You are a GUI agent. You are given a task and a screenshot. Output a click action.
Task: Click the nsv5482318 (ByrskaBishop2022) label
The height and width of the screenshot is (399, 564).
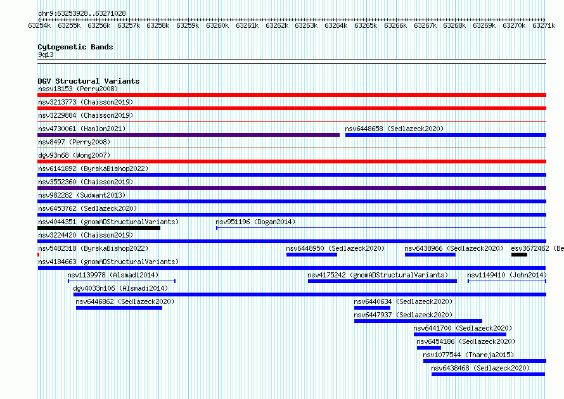[x=93, y=248]
